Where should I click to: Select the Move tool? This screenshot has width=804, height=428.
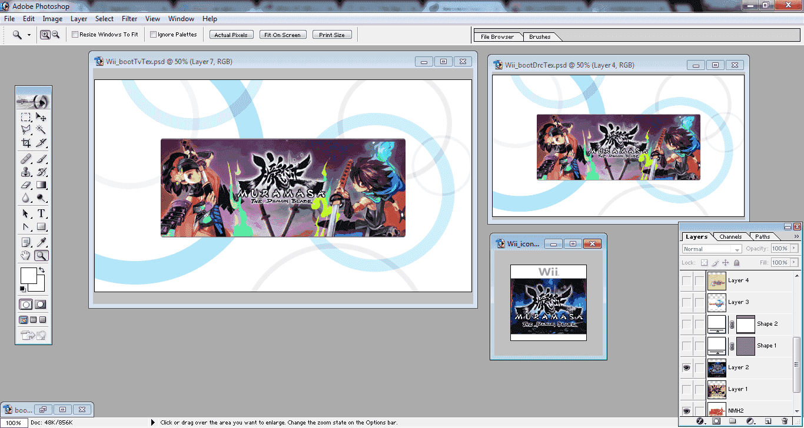(41, 117)
